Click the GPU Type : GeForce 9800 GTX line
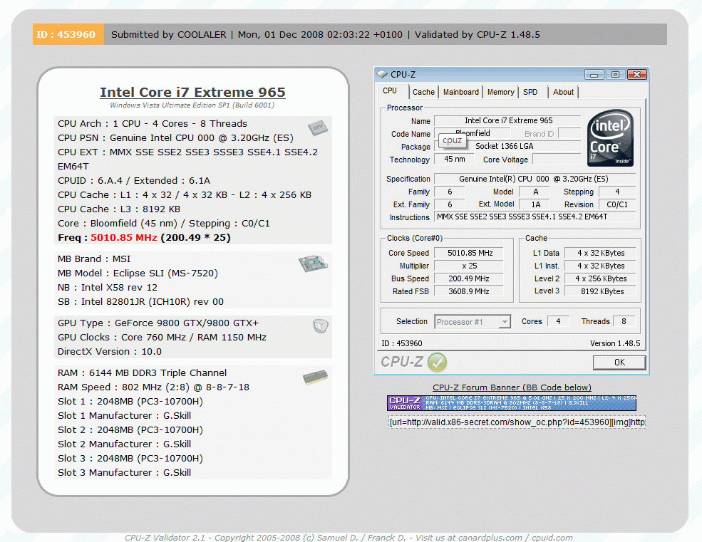 click(x=158, y=323)
